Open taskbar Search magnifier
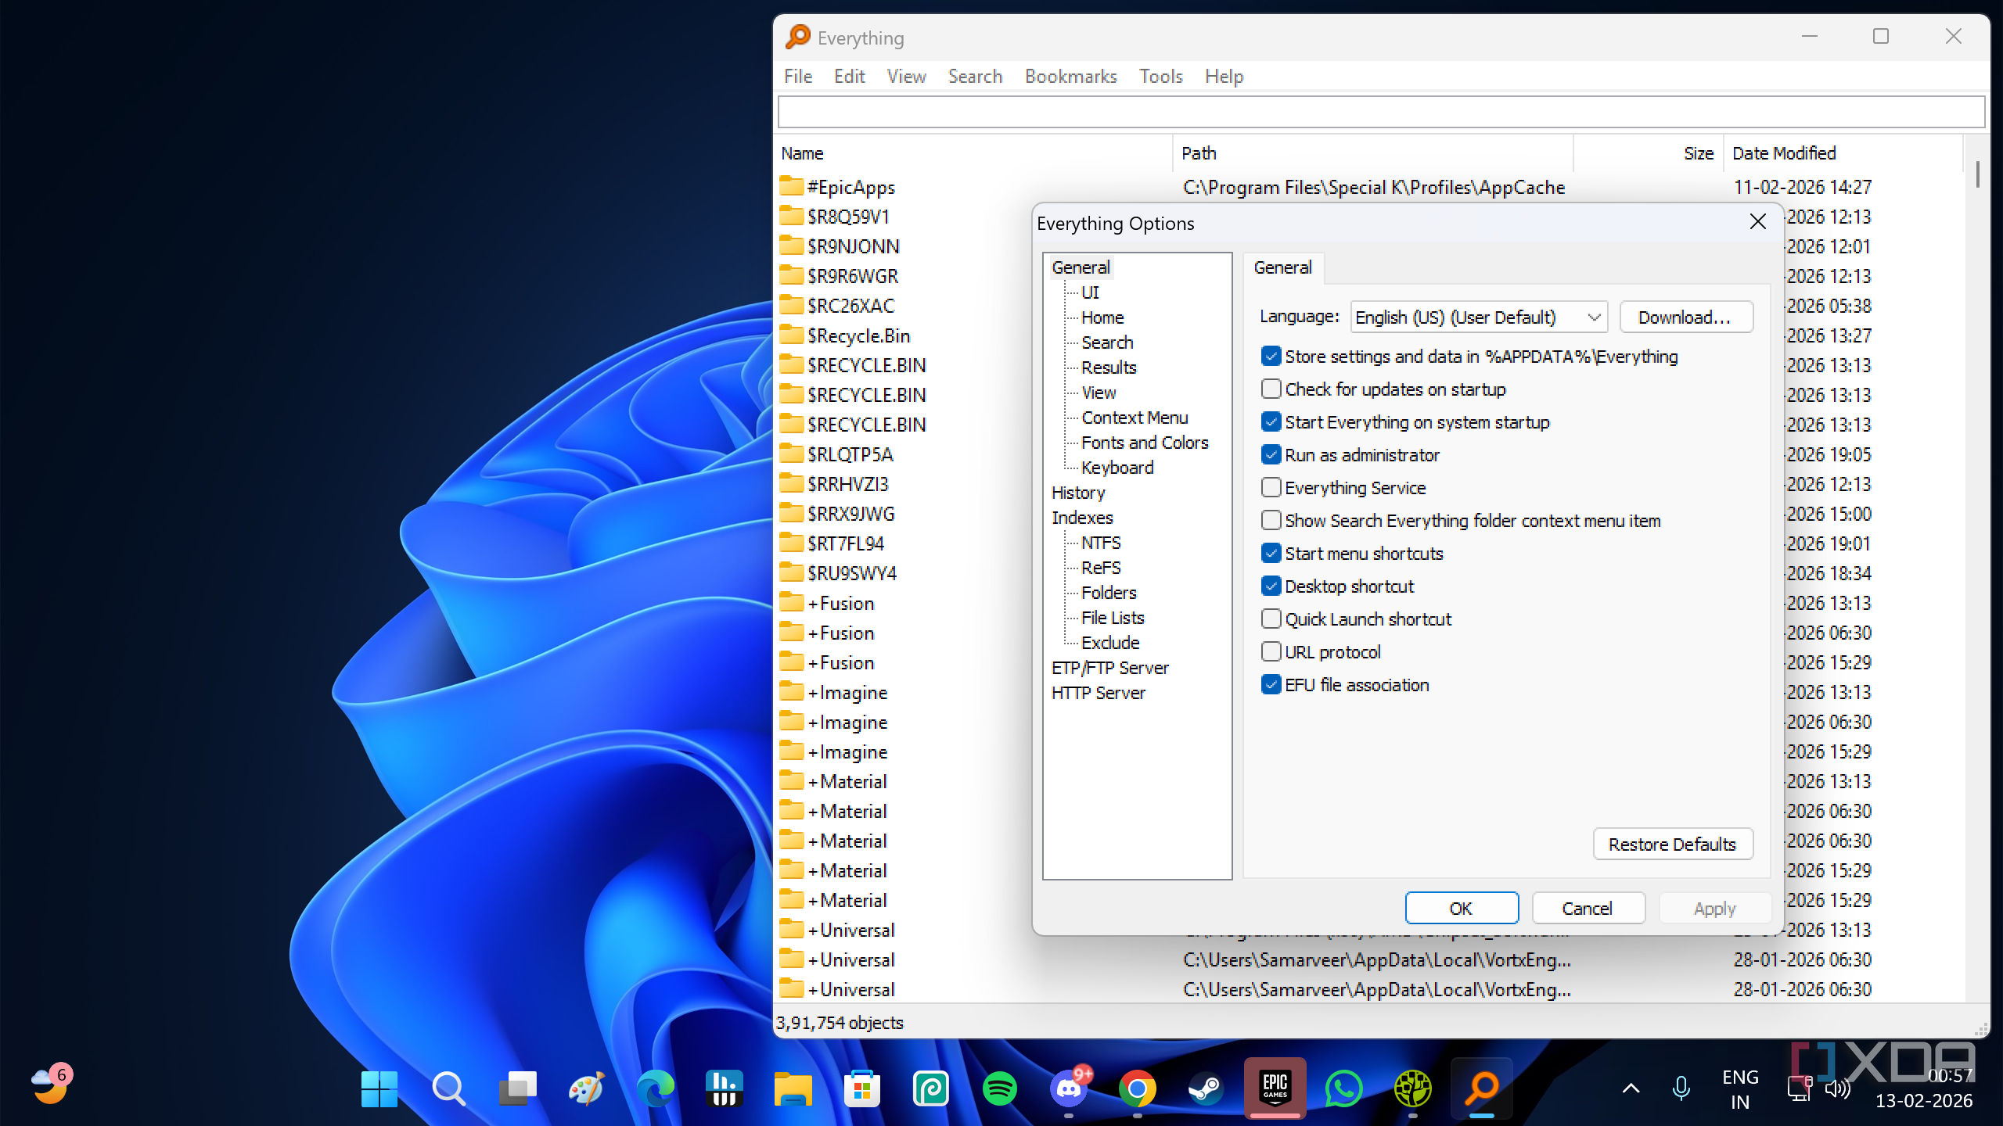This screenshot has height=1126, width=2003. [448, 1088]
